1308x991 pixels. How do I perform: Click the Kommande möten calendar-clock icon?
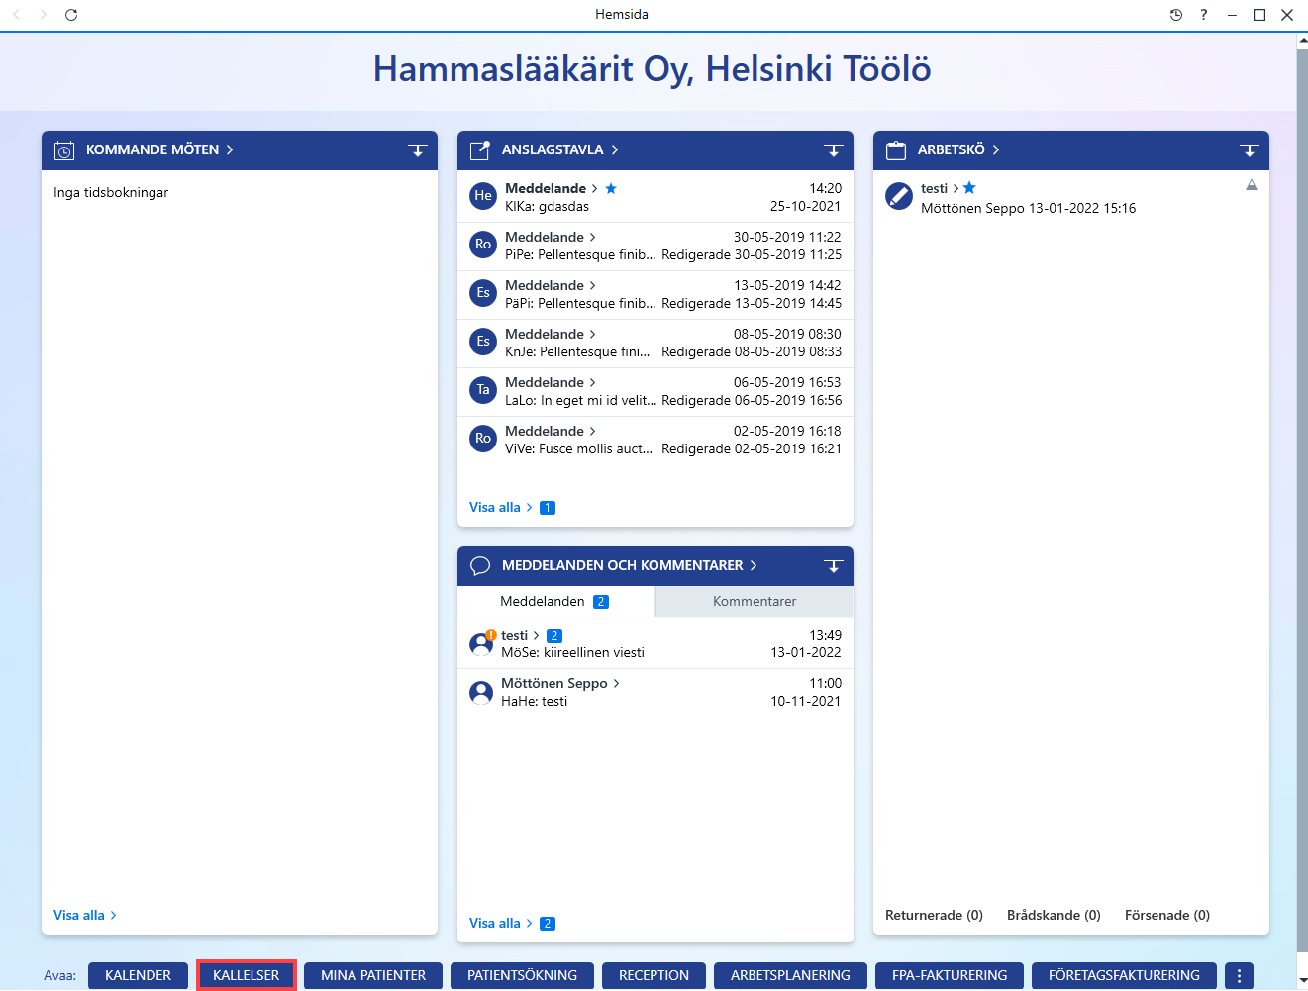click(64, 150)
